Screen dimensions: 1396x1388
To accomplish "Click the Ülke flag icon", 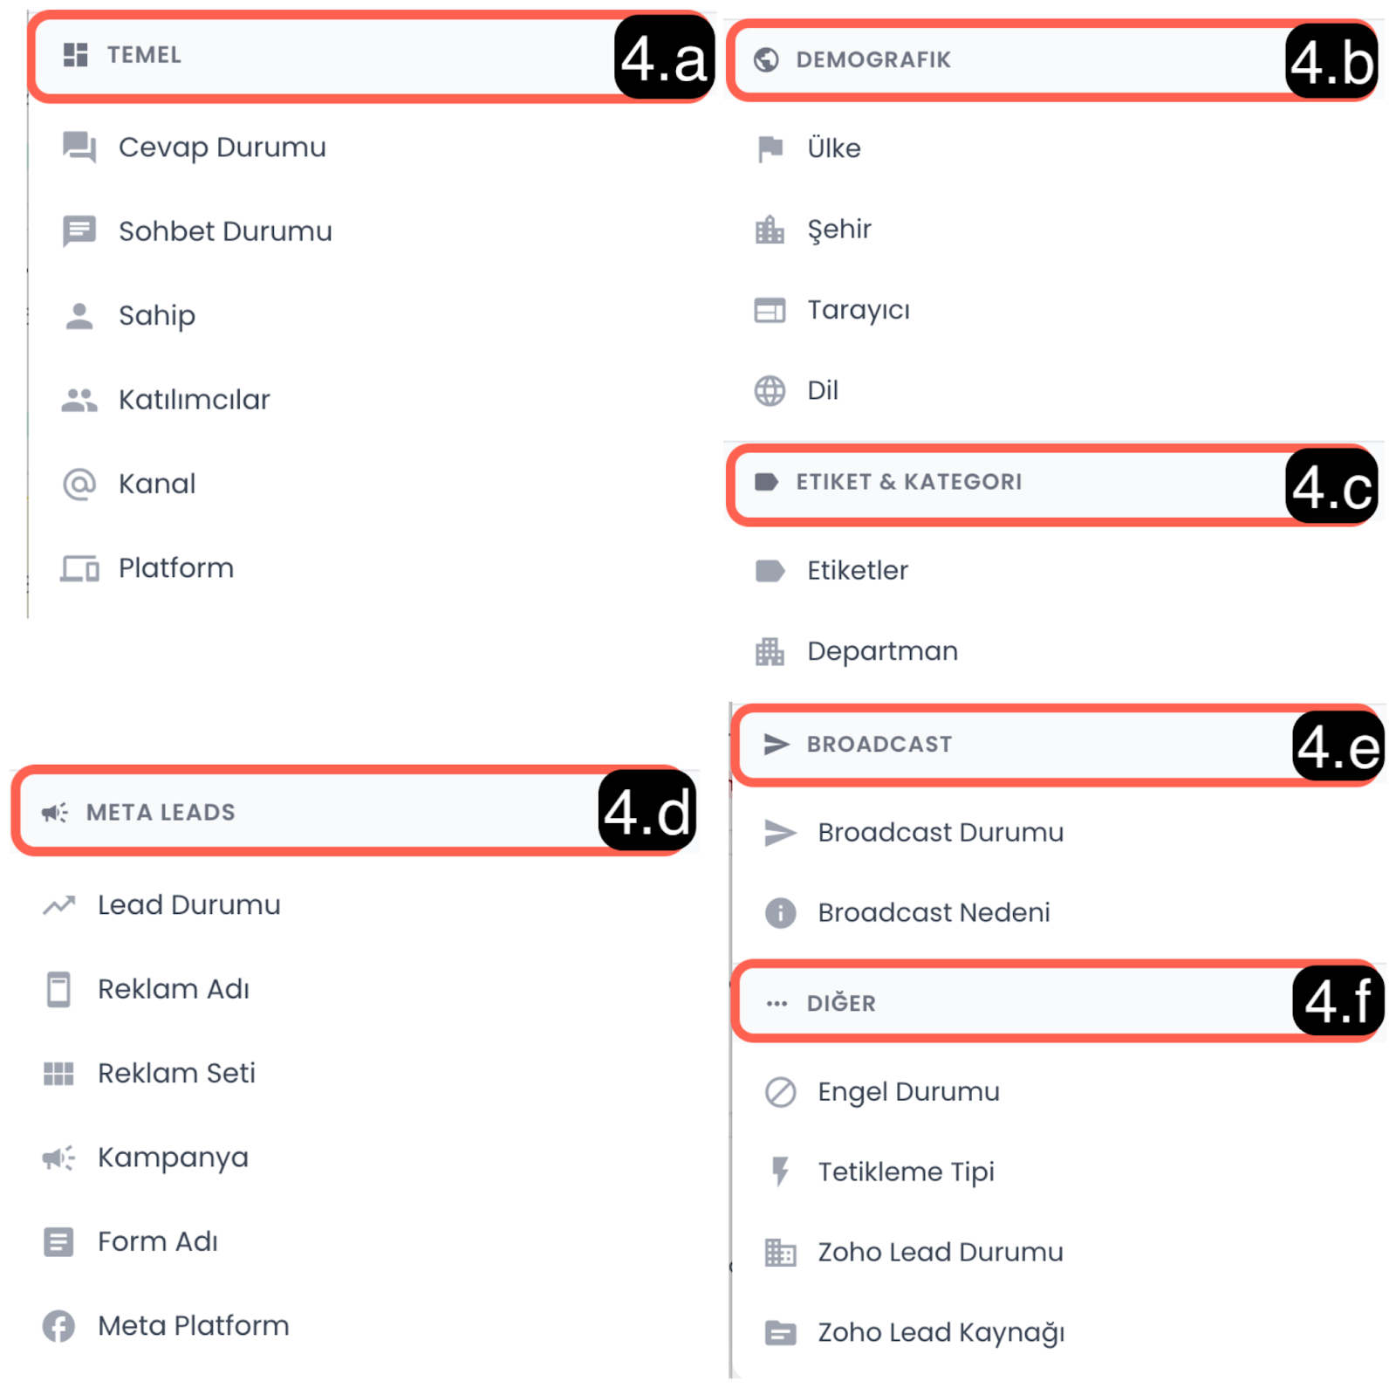I will [x=770, y=148].
